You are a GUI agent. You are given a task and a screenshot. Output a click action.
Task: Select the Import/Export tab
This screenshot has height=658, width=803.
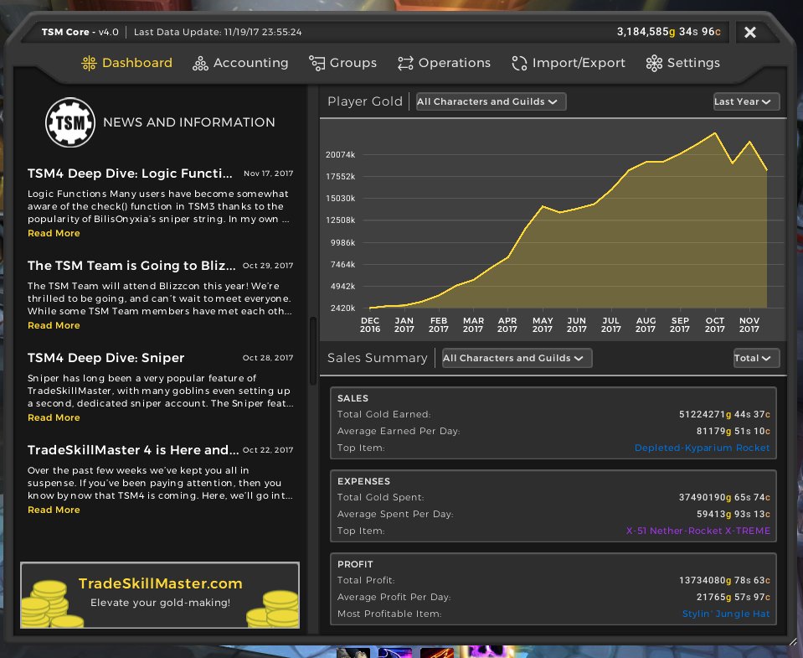click(569, 63)
